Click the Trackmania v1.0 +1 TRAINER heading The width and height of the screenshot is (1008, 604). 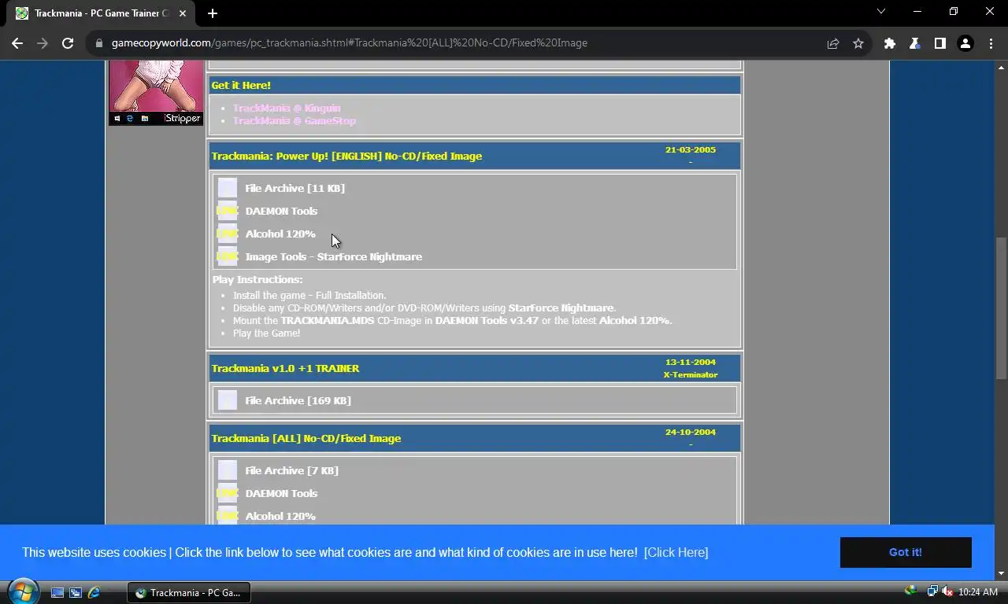point(285,368)
